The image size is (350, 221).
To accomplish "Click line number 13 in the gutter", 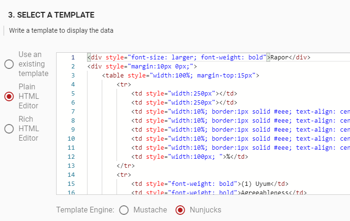I will tap(71, 166).
